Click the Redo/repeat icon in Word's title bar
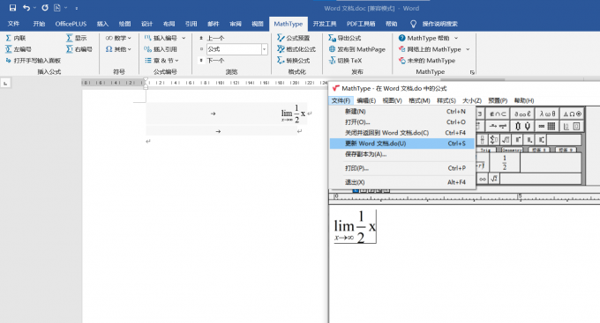Image resolution: width=600 pixels, height=323 pixels. pos(45,8)
